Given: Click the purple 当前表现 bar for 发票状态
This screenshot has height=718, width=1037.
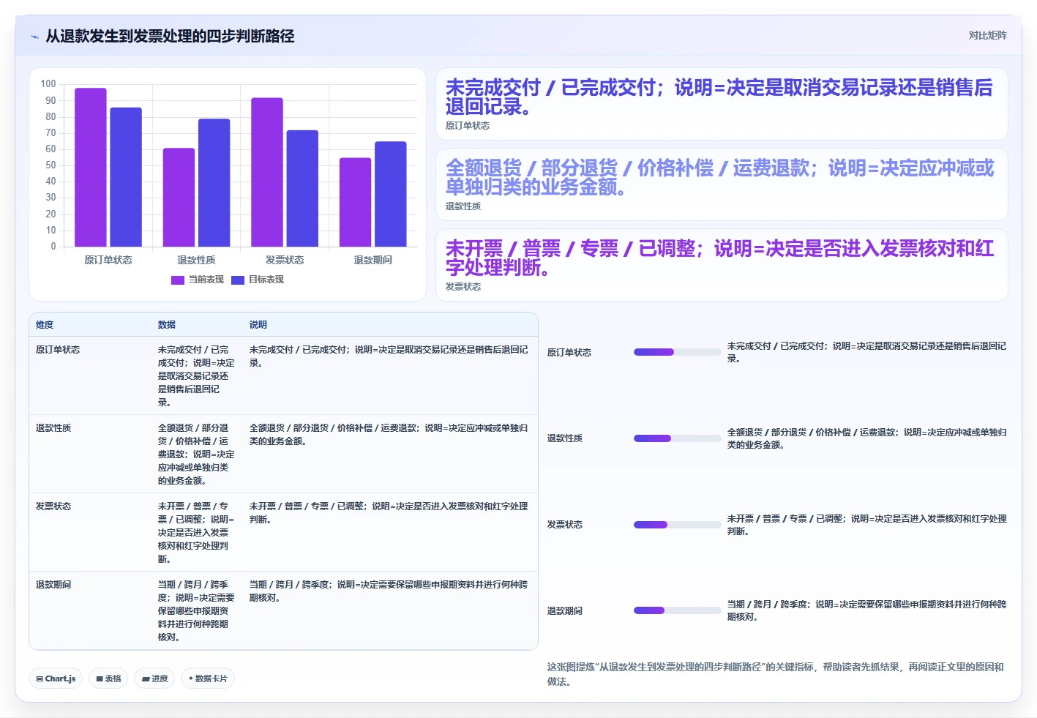Looking at the screenshot, I should tap(267, 172).
